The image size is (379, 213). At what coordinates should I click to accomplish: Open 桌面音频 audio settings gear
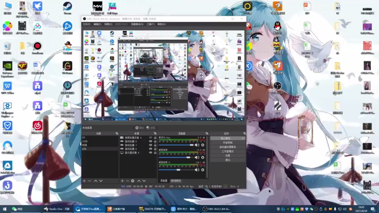click(203, 158)
